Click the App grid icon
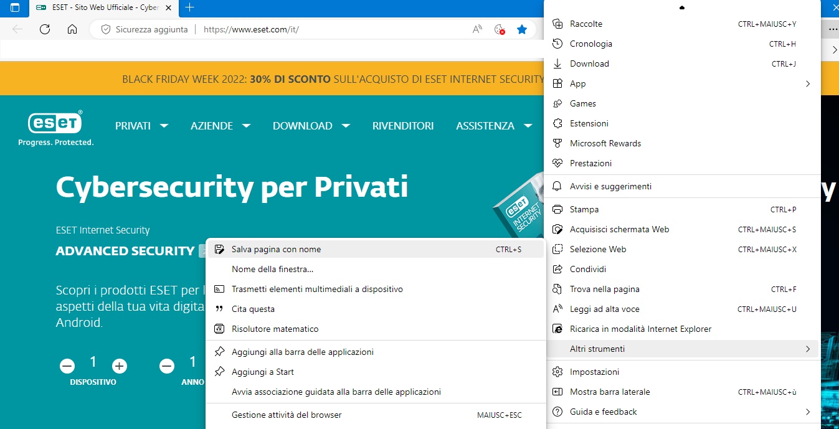Screen dimensions: 839x429 tap(558, 83)
